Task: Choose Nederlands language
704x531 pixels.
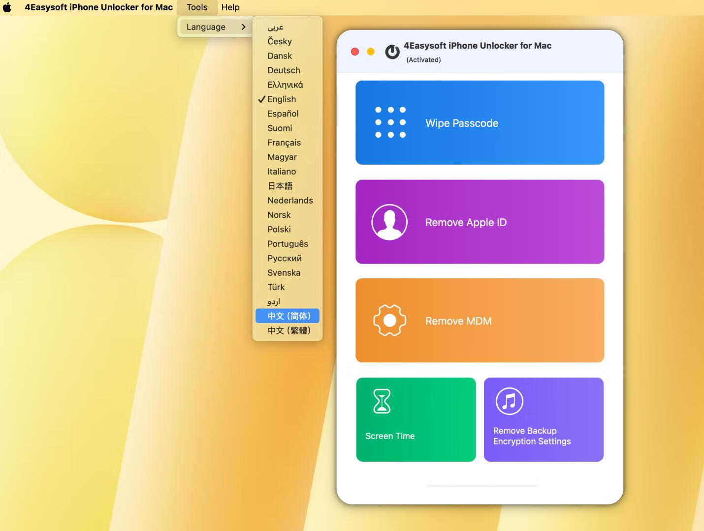Action: coord(288,201)
